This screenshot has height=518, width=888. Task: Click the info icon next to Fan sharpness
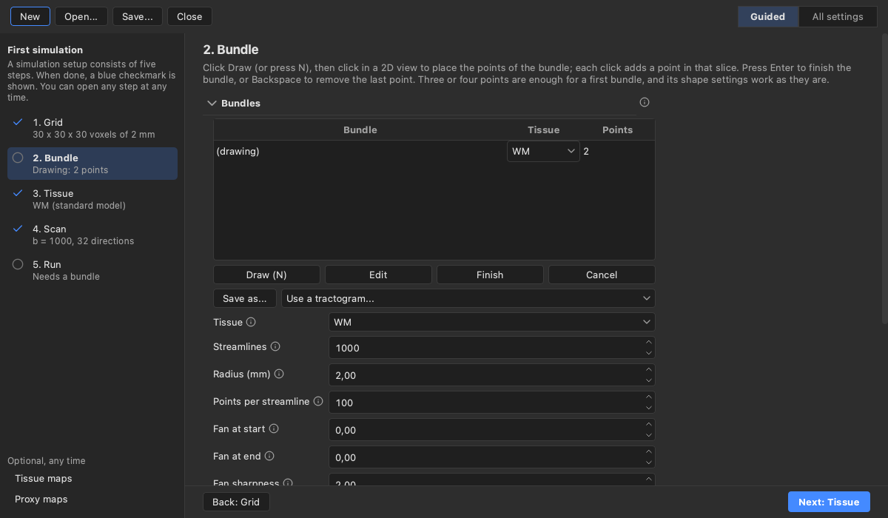[288, 483]
